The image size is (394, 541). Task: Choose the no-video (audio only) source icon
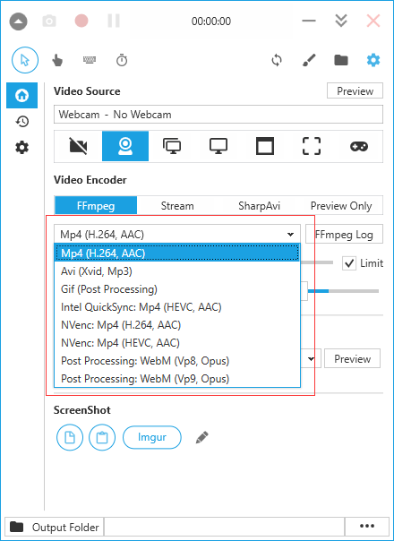coord(78,146)
